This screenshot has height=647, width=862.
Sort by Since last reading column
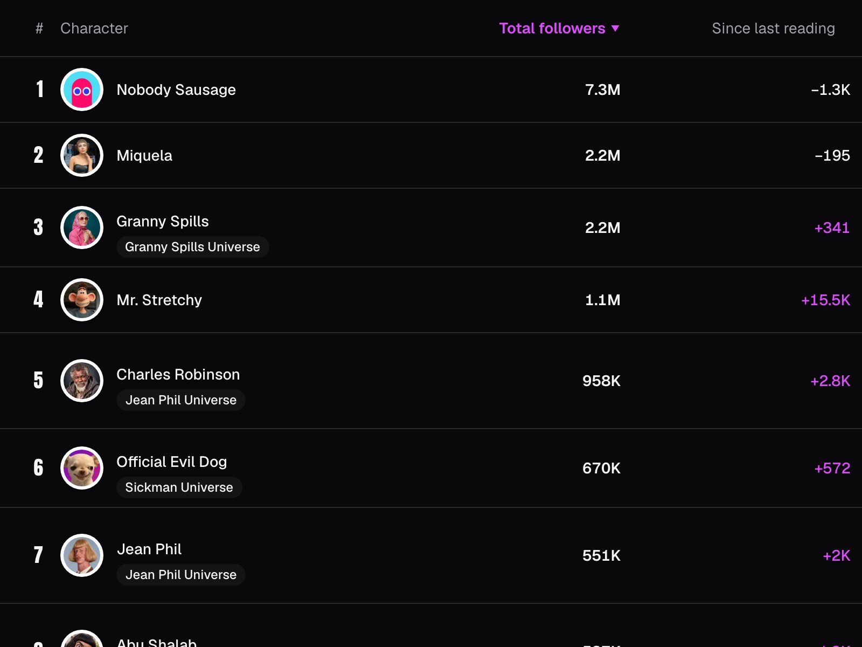coord(773,28)
